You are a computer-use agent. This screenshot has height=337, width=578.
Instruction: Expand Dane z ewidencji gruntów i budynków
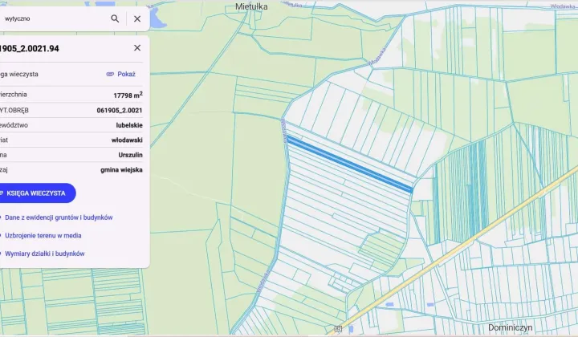[58, 217]
